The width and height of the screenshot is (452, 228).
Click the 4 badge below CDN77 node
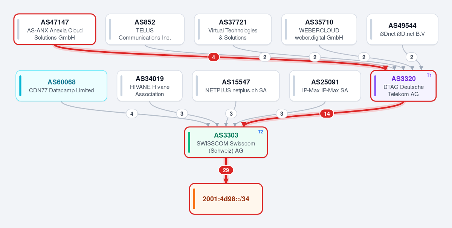click(x=131, y=114)
